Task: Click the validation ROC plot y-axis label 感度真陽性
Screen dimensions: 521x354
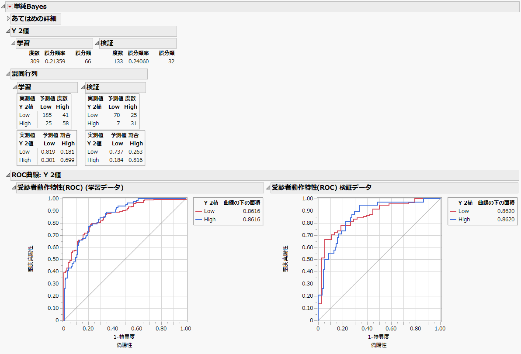Action: point(285,259)
